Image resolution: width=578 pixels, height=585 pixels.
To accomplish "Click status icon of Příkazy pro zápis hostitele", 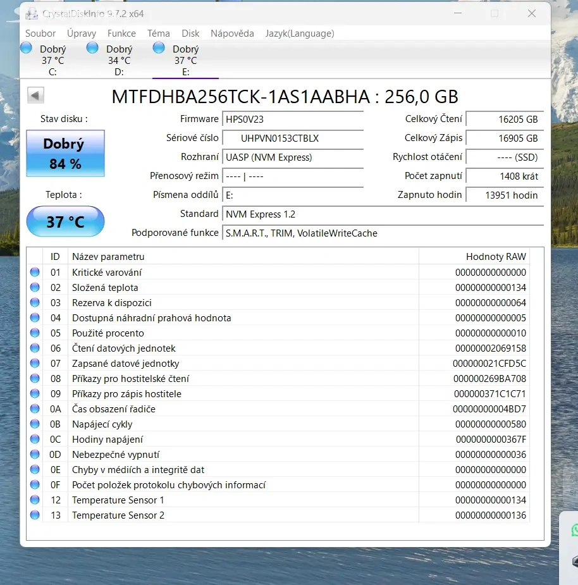I will [x=35, y=393].
